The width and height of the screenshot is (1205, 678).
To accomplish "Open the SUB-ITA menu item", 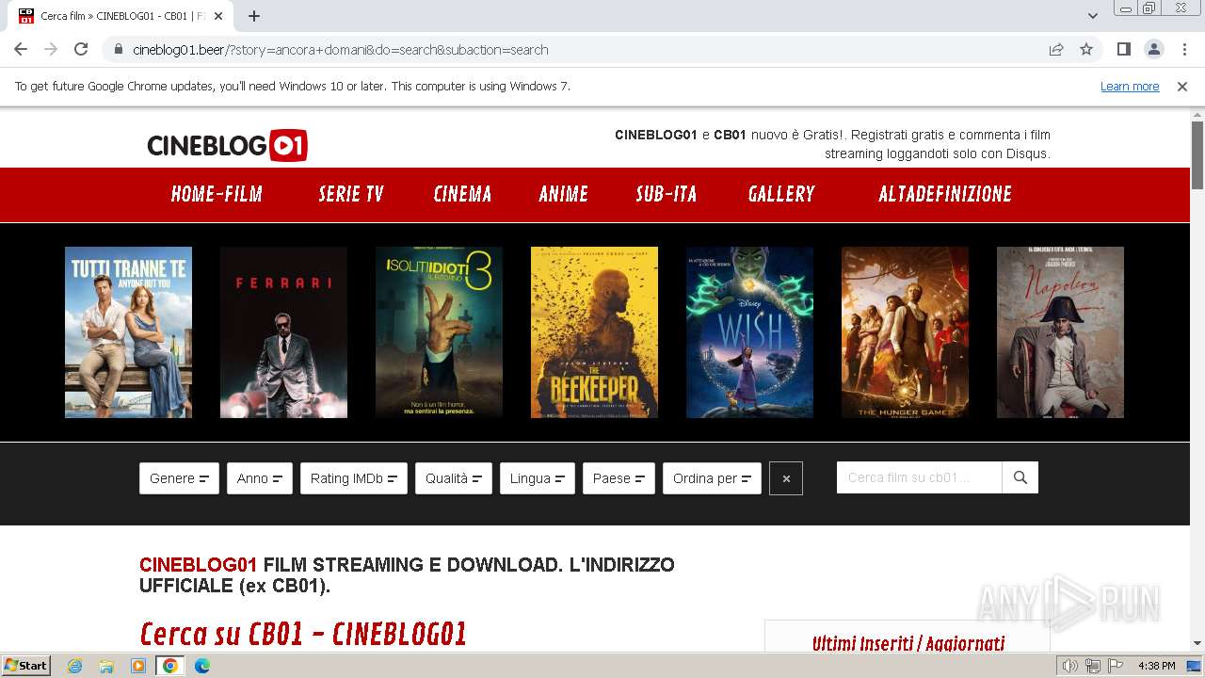I will (667, 194).
